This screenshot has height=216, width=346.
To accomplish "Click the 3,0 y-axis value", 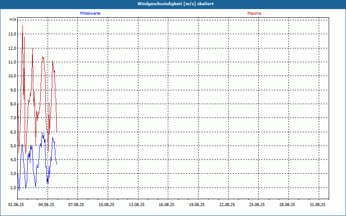I will 13,174.
